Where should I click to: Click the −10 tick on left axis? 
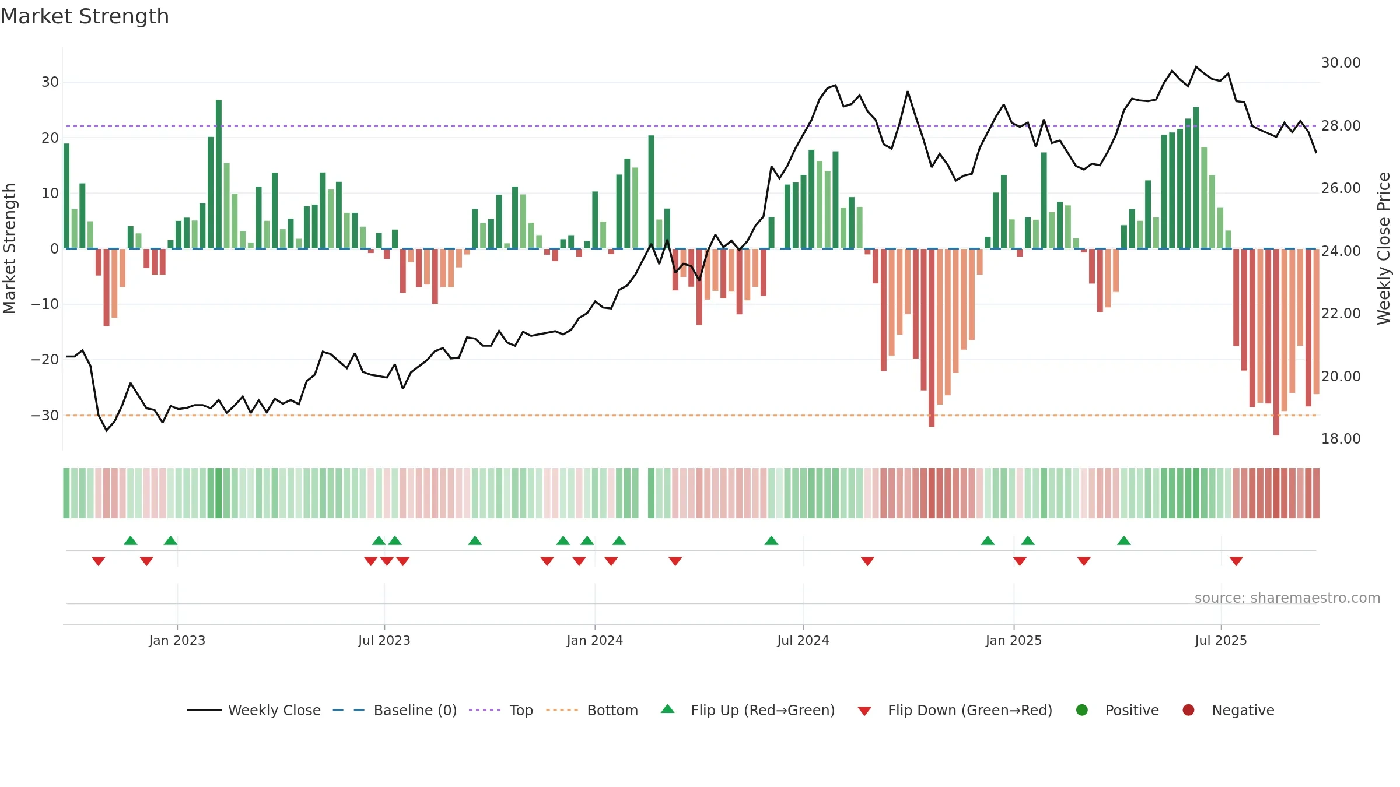(45, 304)
